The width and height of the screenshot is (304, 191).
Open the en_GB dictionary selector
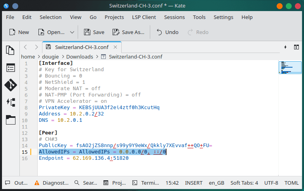click(x=216, y=183)
